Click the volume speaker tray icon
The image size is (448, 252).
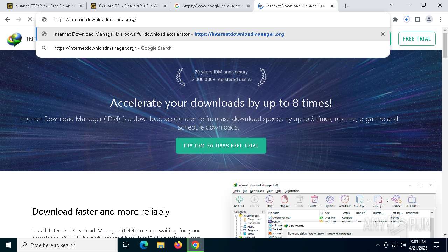tap(403, 245)
